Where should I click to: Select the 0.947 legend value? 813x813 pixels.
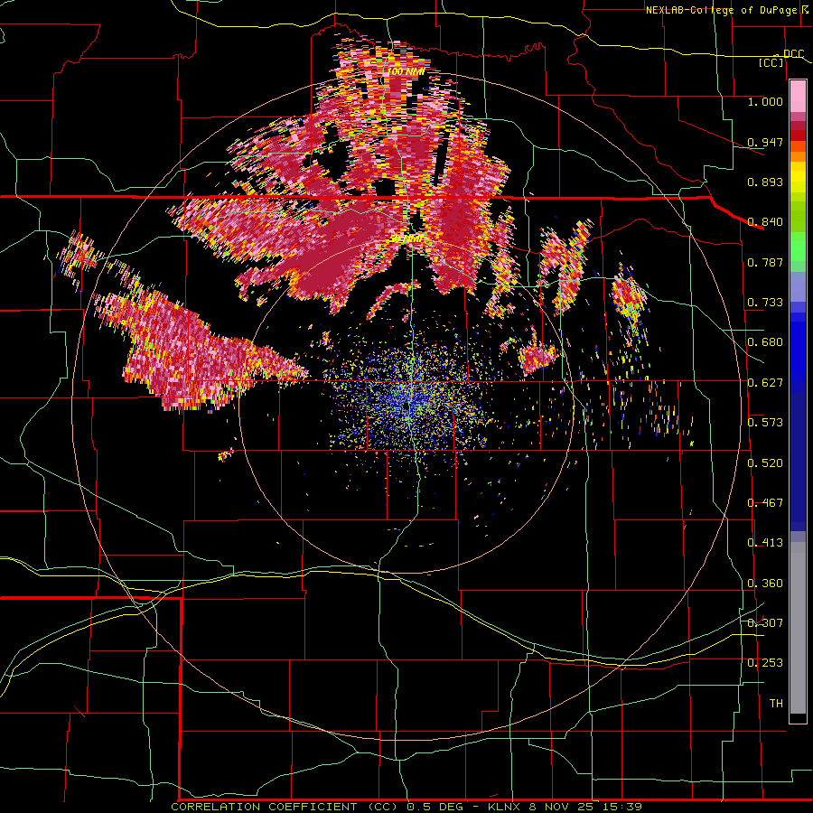click(x=765, y=142)
